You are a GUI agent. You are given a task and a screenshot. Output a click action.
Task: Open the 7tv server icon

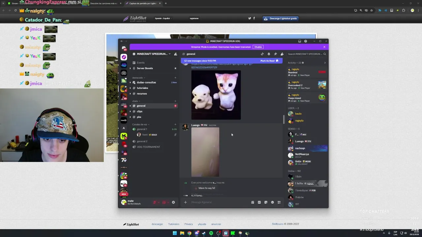[124, 160]
